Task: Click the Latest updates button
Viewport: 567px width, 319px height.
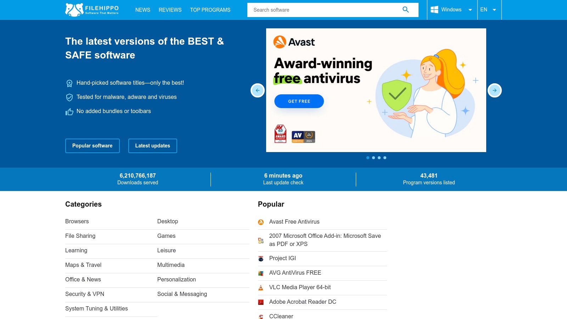Action: 153,146
